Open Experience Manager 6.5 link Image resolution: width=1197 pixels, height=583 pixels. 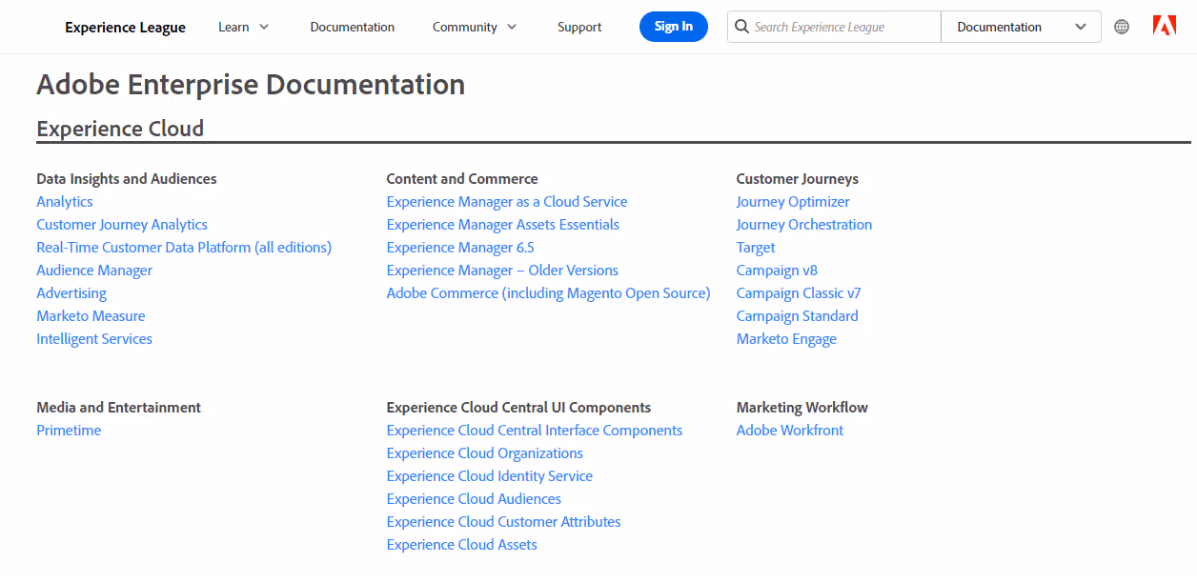tap(460, 248)
